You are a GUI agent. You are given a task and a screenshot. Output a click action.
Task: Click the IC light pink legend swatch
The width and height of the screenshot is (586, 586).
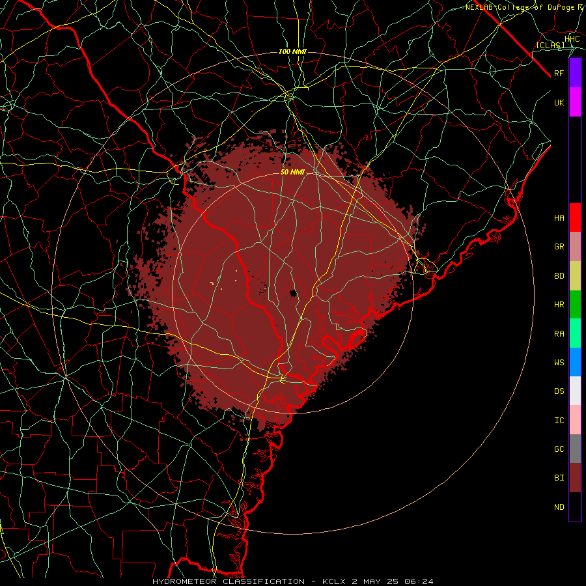coord(575,420)
